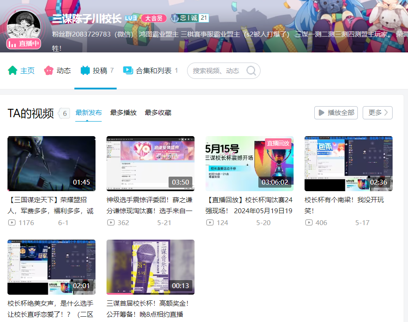Click the search magnifier icon

pos(251,70)
